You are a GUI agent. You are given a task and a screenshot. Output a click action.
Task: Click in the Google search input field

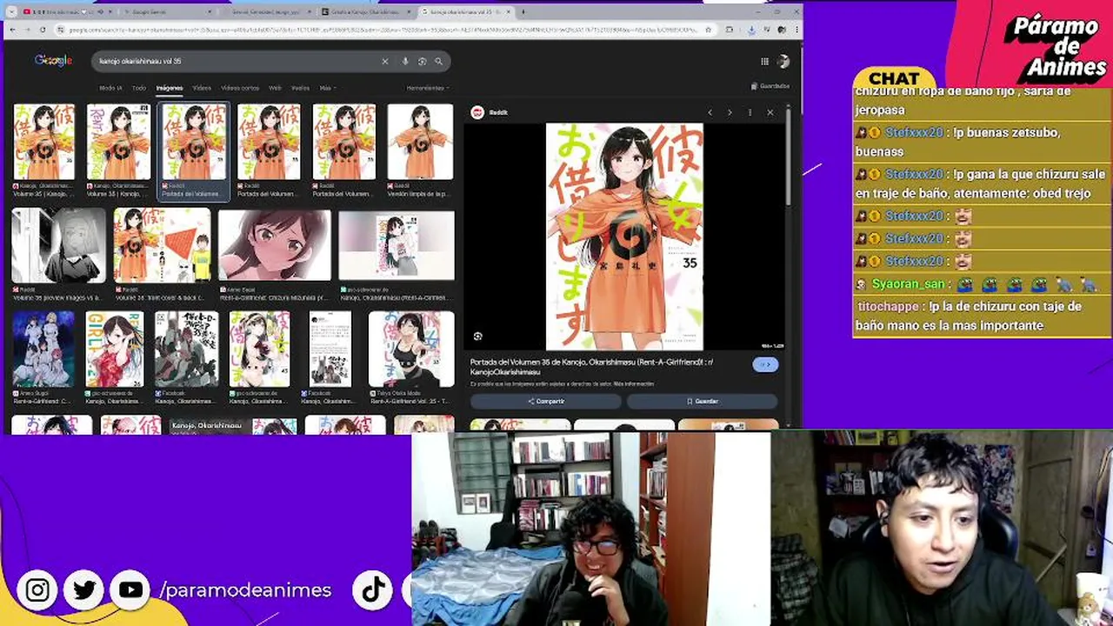click(237, 61)
